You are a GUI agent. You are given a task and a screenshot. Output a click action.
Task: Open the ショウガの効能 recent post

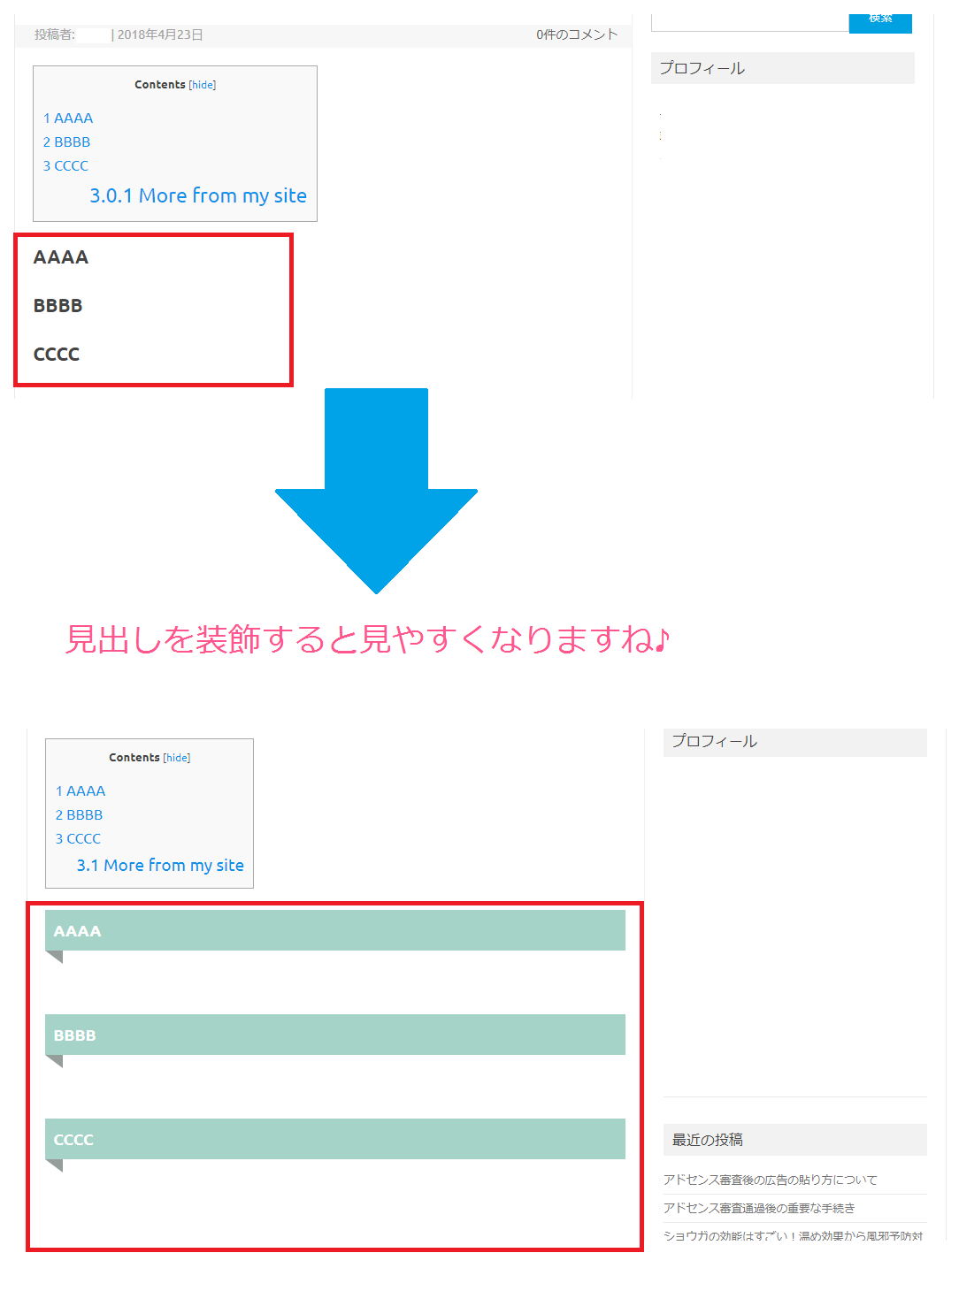[x=794, y=1235]
